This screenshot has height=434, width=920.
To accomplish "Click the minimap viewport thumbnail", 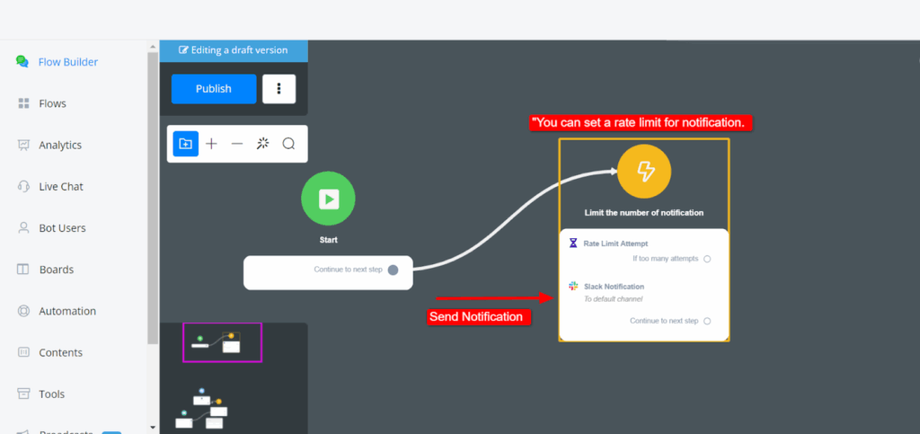I will [222, 342].
